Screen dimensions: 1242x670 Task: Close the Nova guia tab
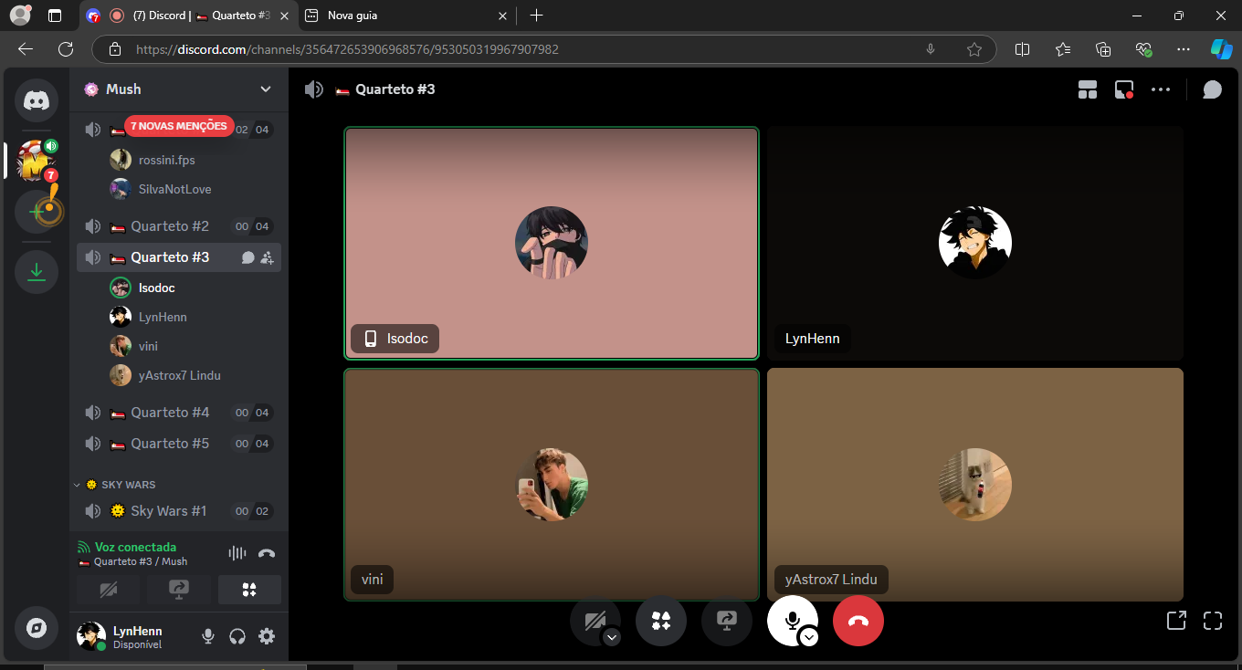(502, 16)
